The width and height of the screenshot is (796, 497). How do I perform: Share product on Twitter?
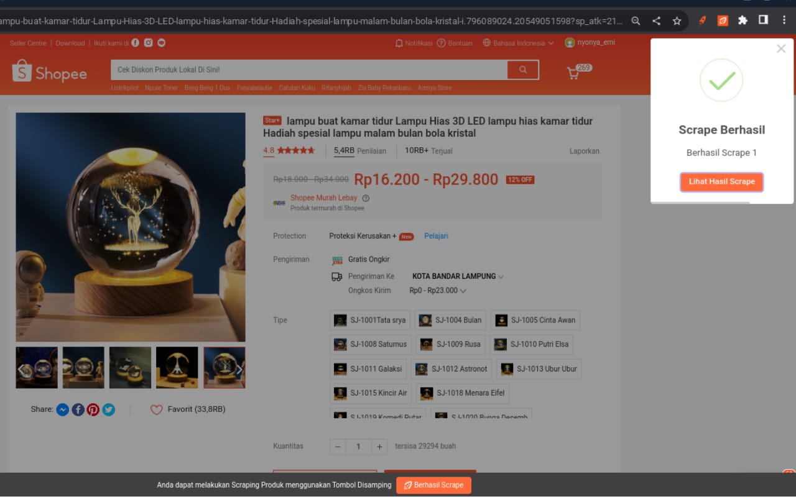point(109,409)
